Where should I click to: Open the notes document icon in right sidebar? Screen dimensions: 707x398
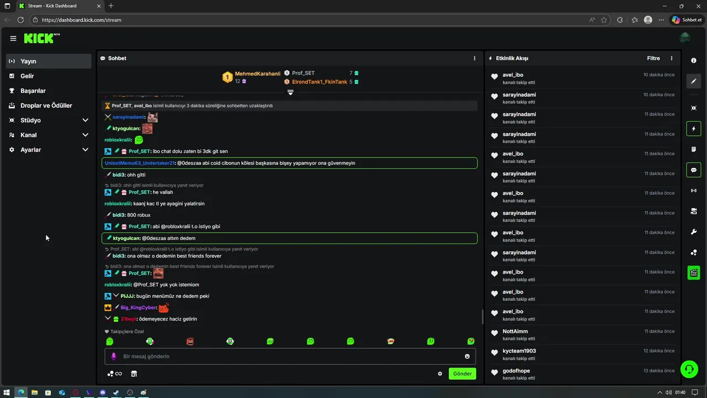(x=694, y=149)
